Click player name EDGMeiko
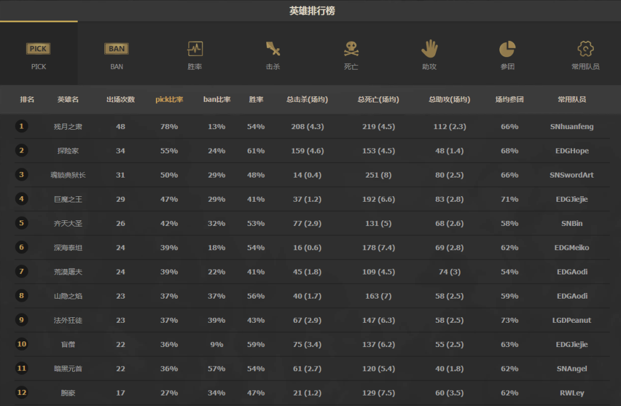 tap(572, 248)
